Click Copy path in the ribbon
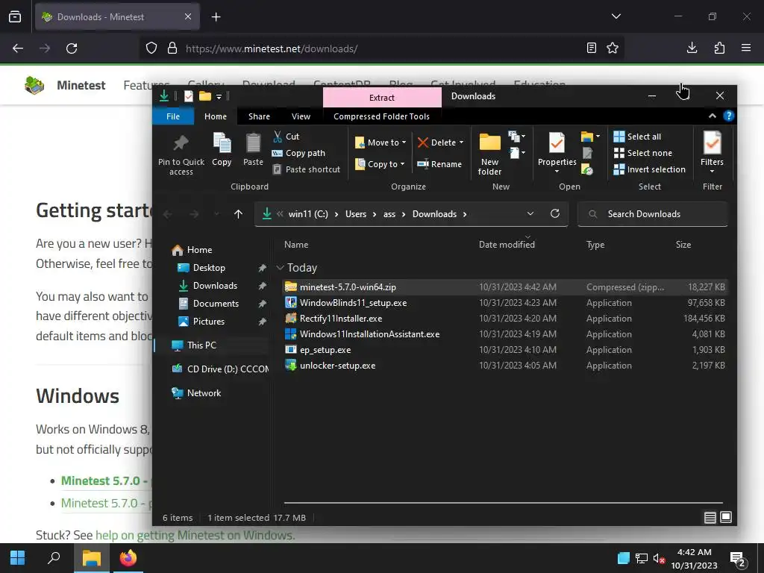764x573 pixels. tap(298, 153)
